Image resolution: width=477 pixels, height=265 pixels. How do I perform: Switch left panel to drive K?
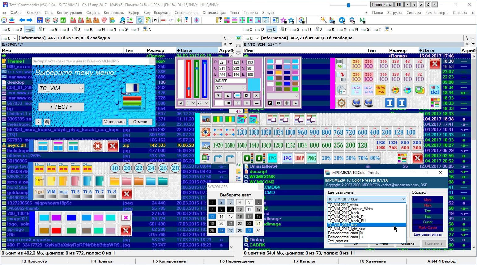89,29
